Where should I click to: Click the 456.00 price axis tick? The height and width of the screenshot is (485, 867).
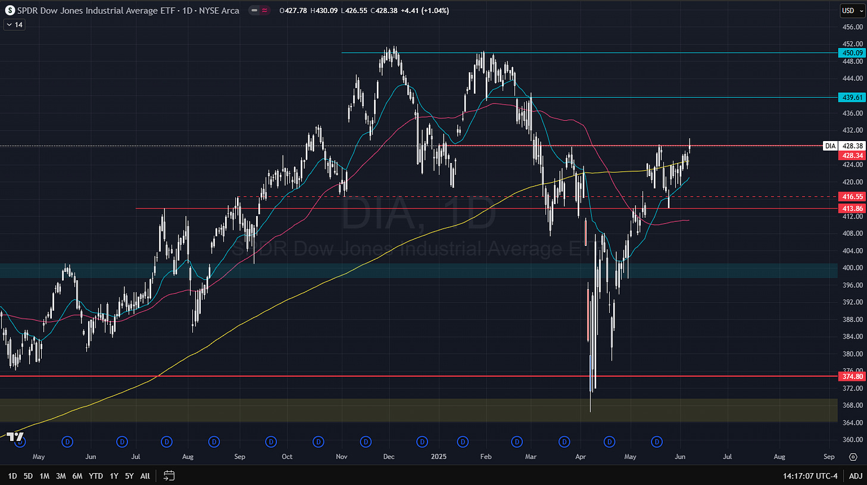(852, 27)
